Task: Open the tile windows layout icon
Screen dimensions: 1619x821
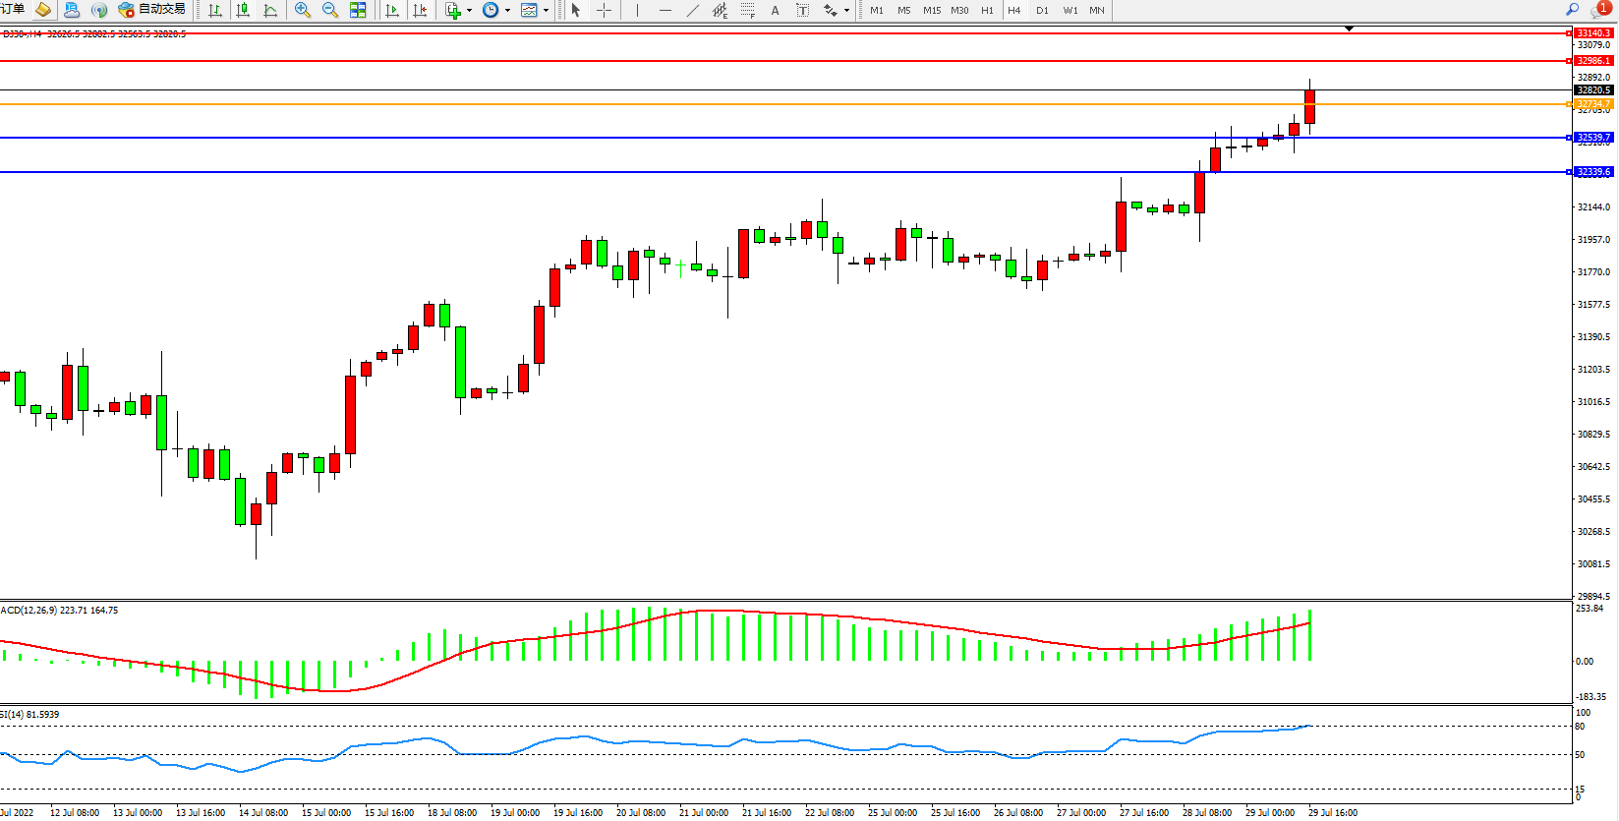Action: (x=358, y=10)
